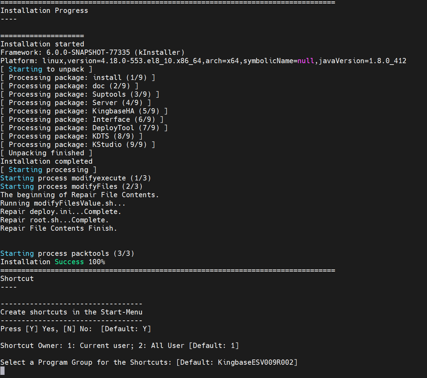Click 'Processing package: Suptools (3/9)' line
The image size is (427, 378).
coord(80,94)
